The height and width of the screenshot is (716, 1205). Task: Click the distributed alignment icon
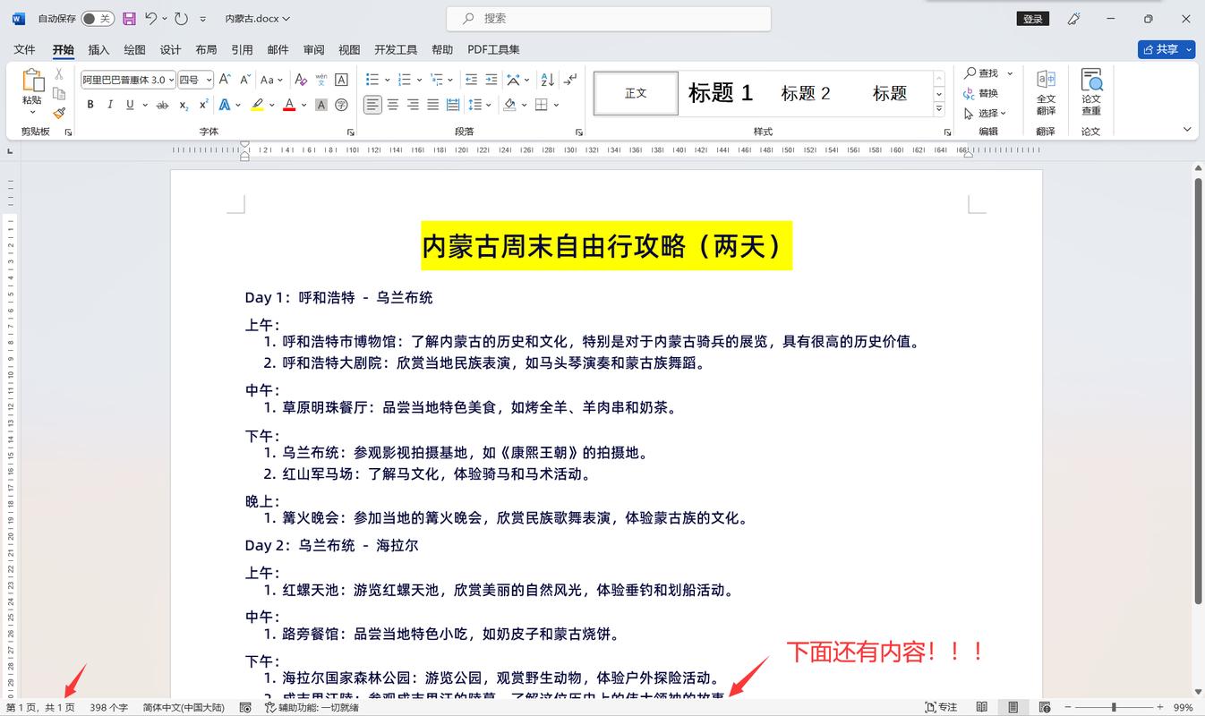(x=452, y=105)
